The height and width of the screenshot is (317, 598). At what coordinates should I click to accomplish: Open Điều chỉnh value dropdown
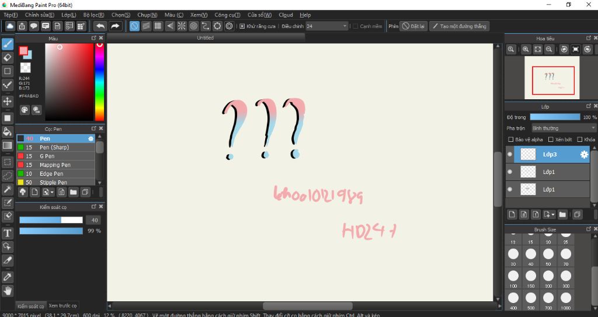pos(327,26)
